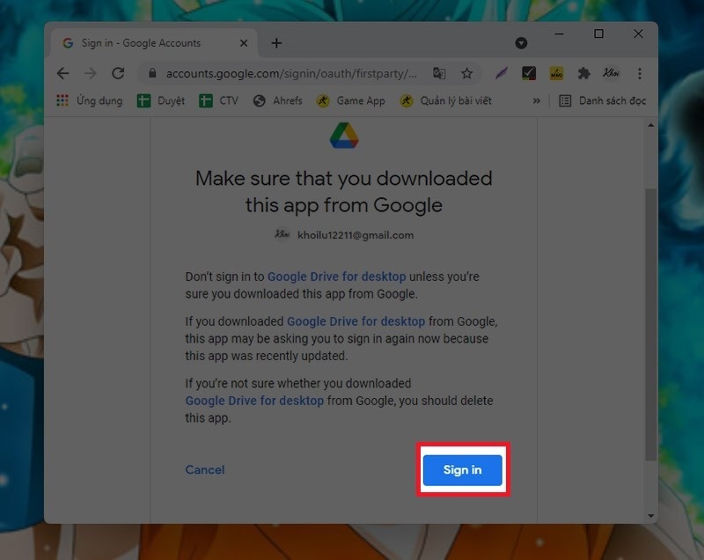
Task: Reload the page with the refresh icon
Action: 118,73
